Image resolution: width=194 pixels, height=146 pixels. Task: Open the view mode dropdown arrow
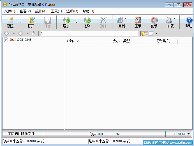click(156, 34)
